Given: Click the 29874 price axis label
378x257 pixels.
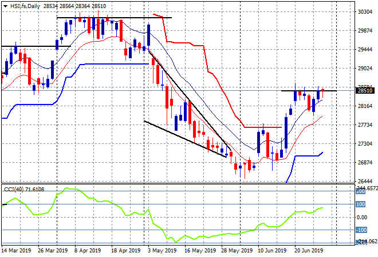Looking at the screenshot, I should [365, 31].
